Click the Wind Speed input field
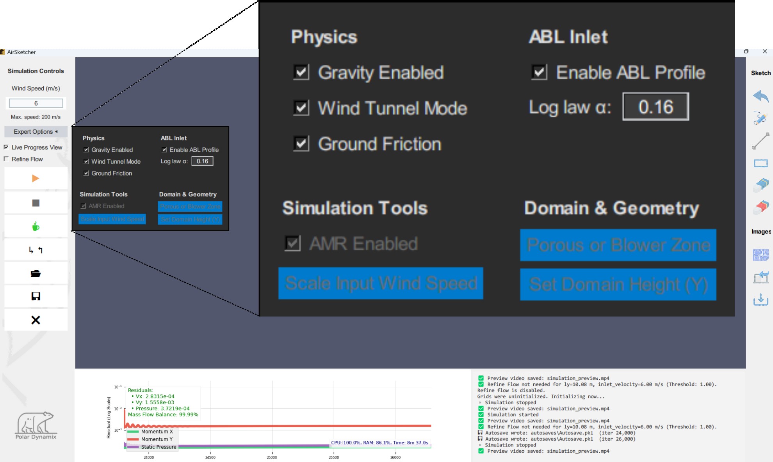Screen dimensions: 773x462 (36, 103)
